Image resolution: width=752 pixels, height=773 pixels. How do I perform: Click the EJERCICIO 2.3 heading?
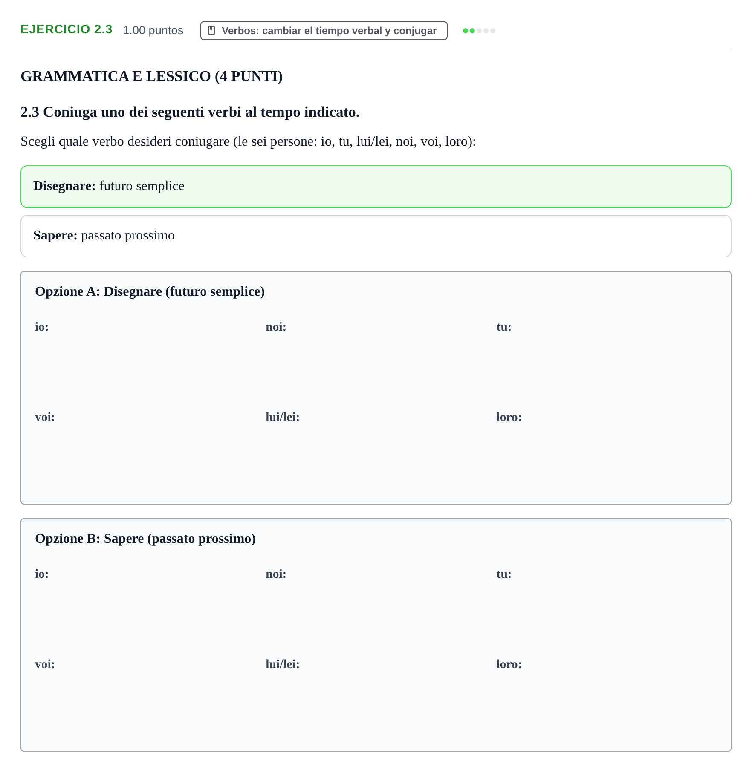pyautogui.click(x=67, y=29)
